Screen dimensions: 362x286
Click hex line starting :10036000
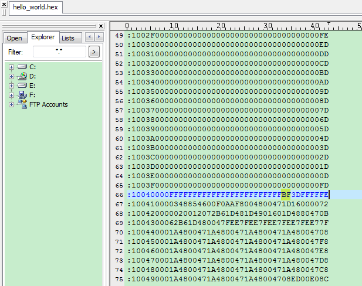228,101
